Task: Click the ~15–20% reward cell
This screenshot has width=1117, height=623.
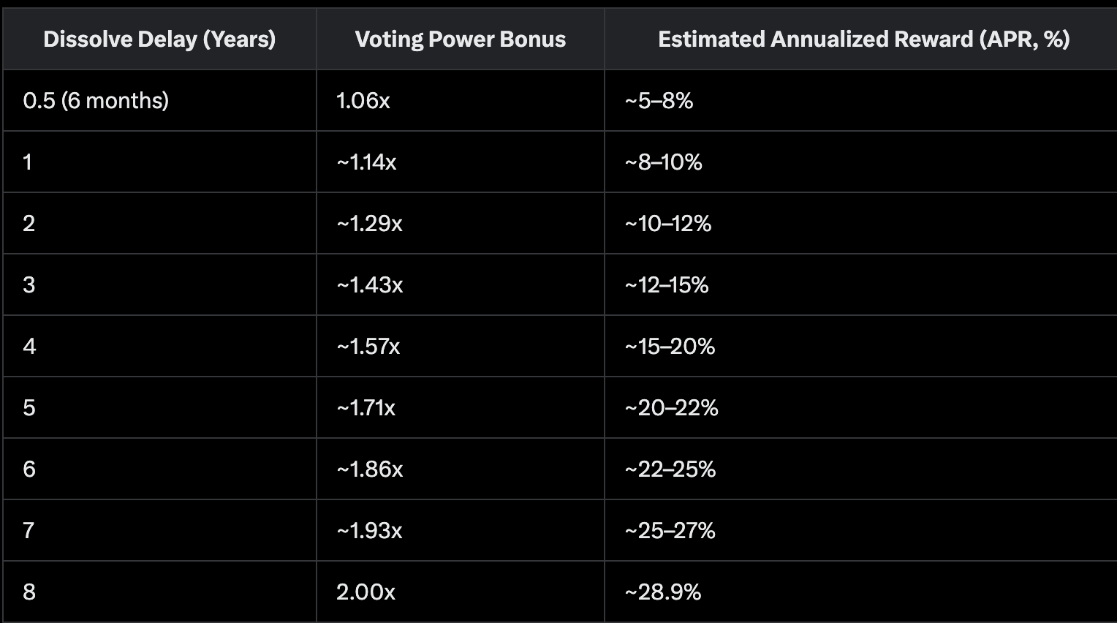Action: (860, 346)
